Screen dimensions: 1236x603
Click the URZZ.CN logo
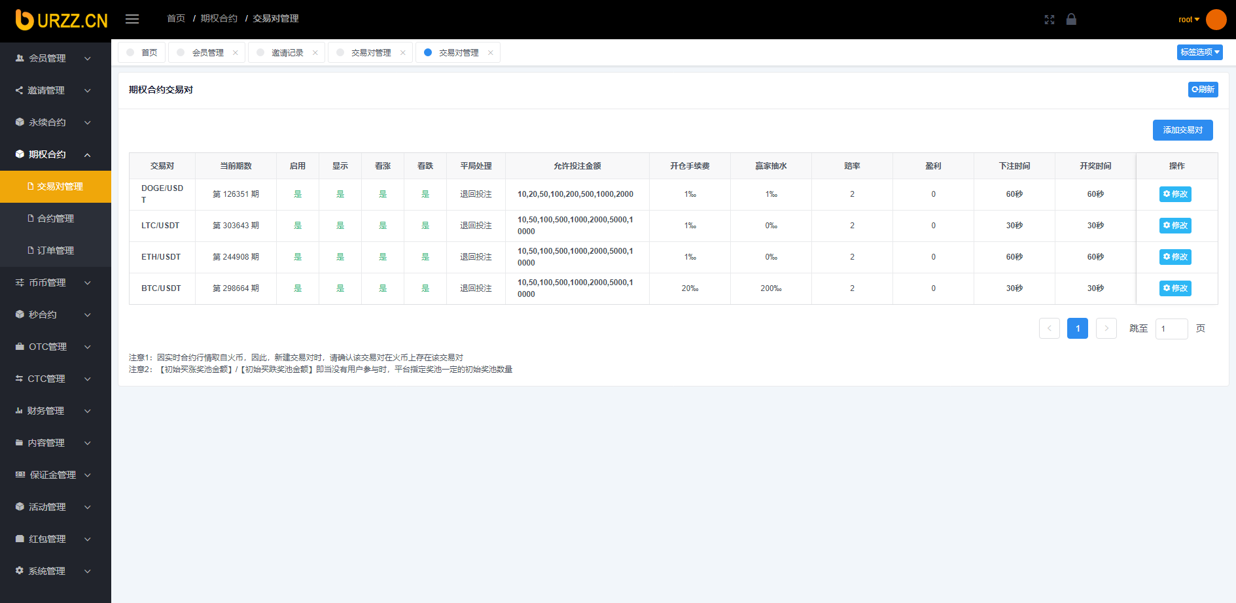[62, 20]
